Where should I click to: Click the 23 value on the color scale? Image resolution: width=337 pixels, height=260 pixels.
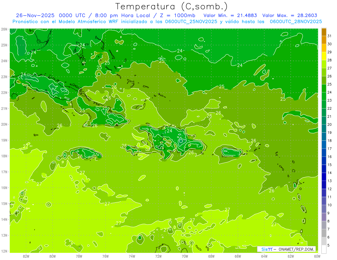point(329,100)
